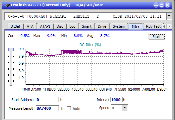Open the Rdy Test tab

[x=153, y=26]
